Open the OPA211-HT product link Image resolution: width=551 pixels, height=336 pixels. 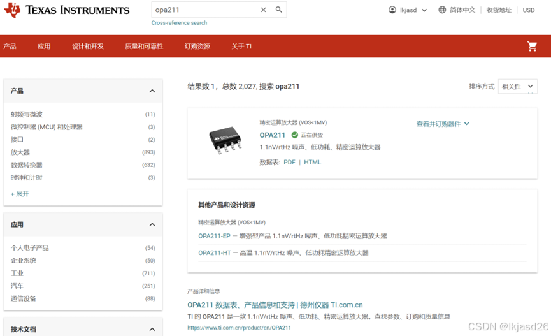[x=215, y=252]
